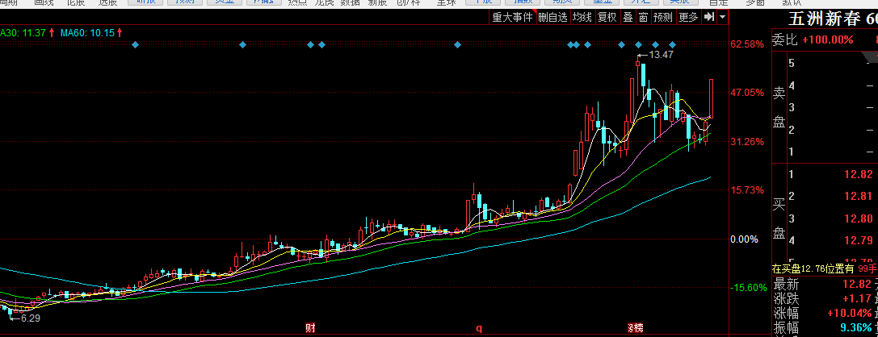The image size is (878, 337).
Task: Click 删自选 to remove from watchlist
Action: coord(552,17)
